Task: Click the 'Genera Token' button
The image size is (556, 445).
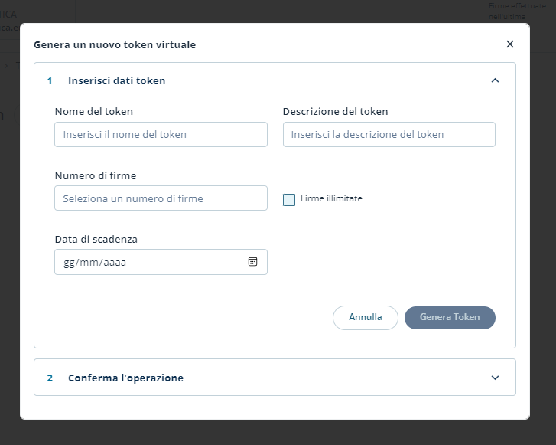Action: tap(450, 317)
